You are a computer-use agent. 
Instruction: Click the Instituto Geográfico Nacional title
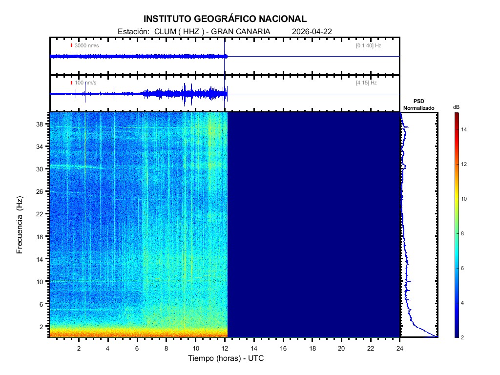225,19
